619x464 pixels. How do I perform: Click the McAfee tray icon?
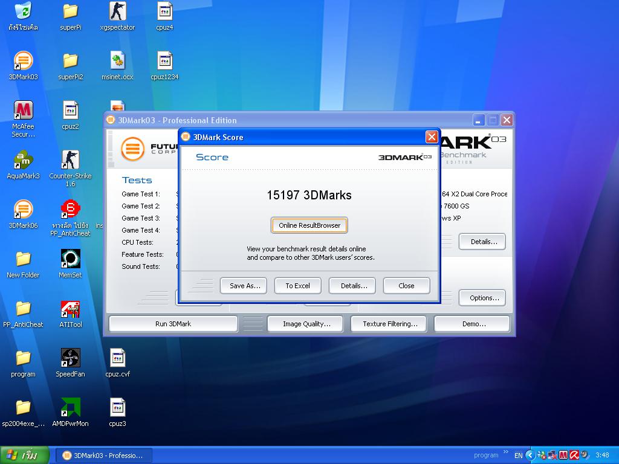563,456
